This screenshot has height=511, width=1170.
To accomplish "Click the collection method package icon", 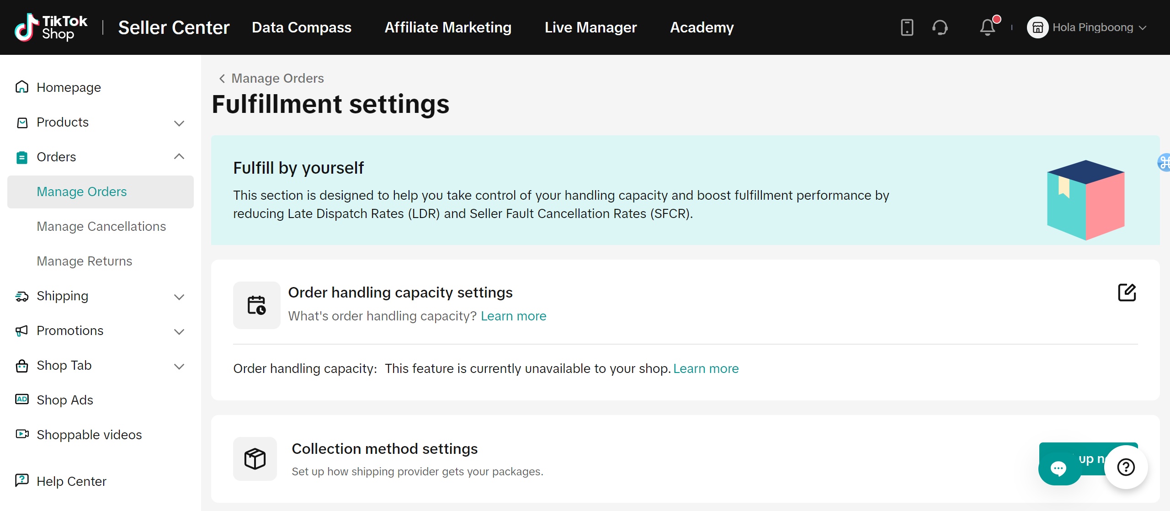I will [255, 458].
